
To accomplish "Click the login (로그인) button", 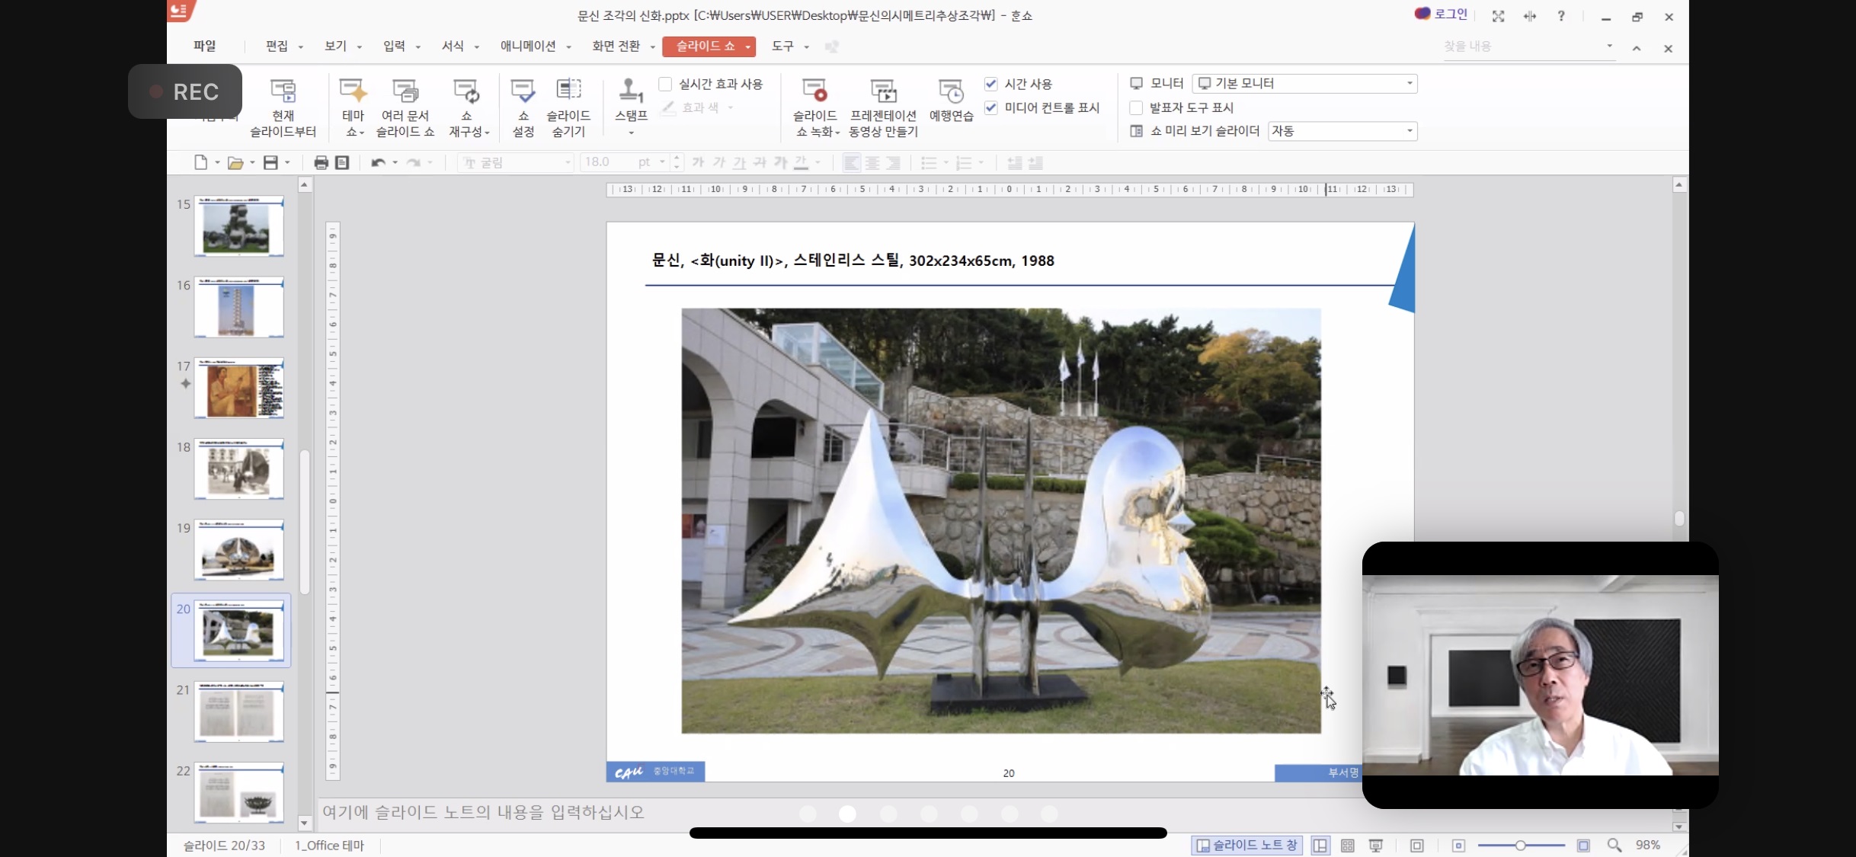I will click(x=1441, y=14).
